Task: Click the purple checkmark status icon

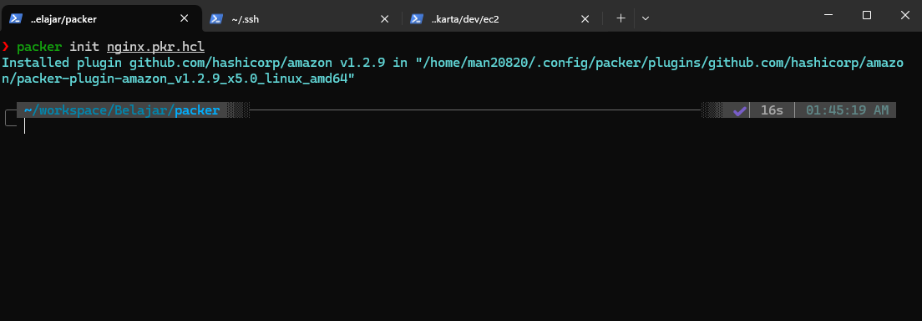Action: (740, 110)
